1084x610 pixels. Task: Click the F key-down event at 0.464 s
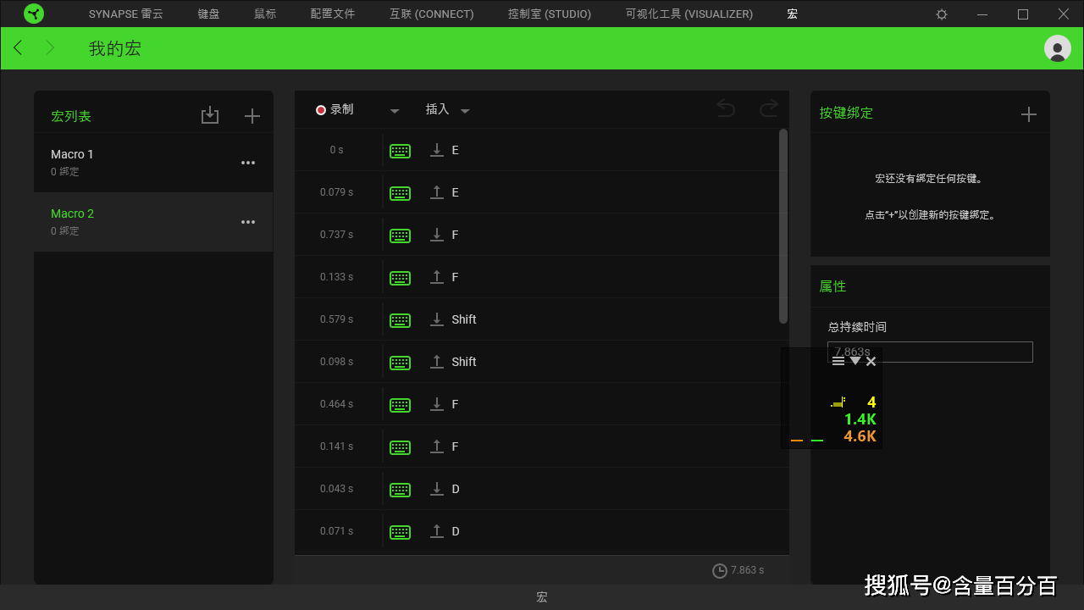click(x=542, y=404)
